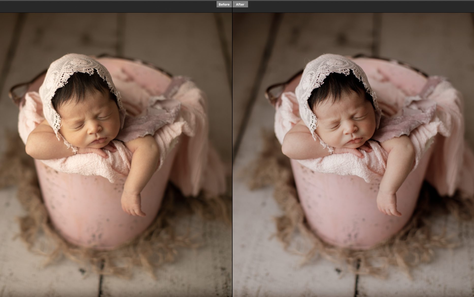Click the pink bucket body in After image

[339, 208]
